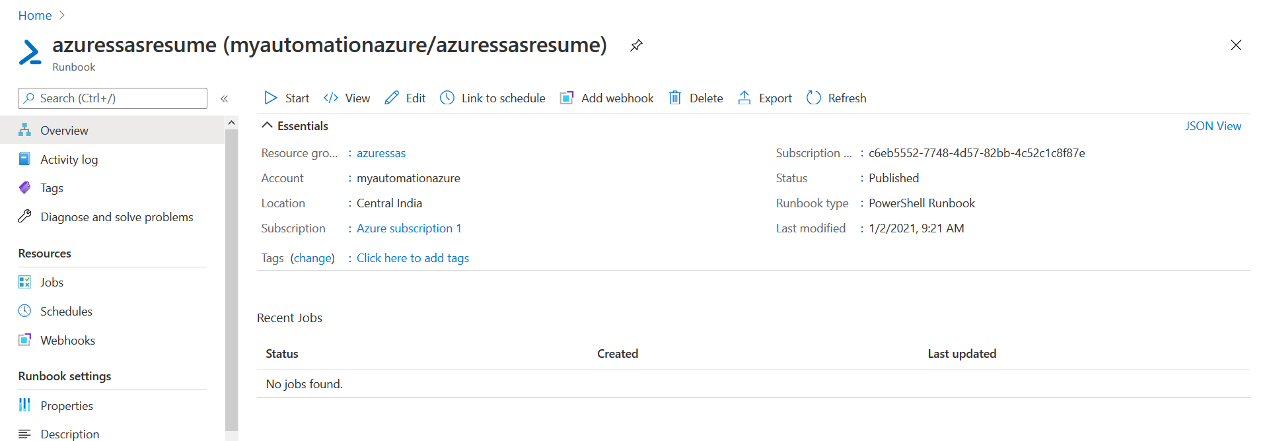Select Schedules in the sidebar

tap(66, 311)
